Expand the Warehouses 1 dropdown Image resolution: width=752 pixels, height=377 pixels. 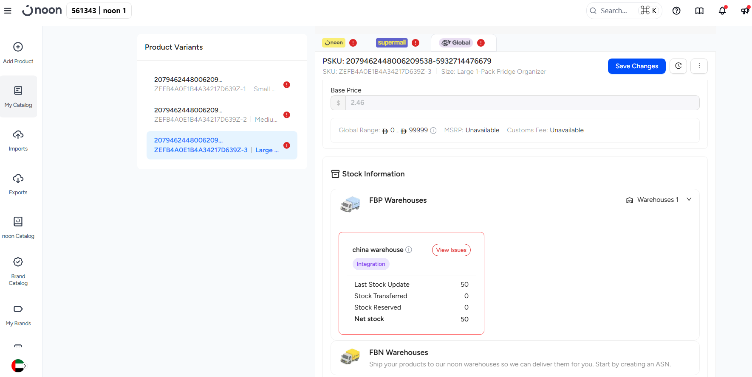tap(659, 200)
